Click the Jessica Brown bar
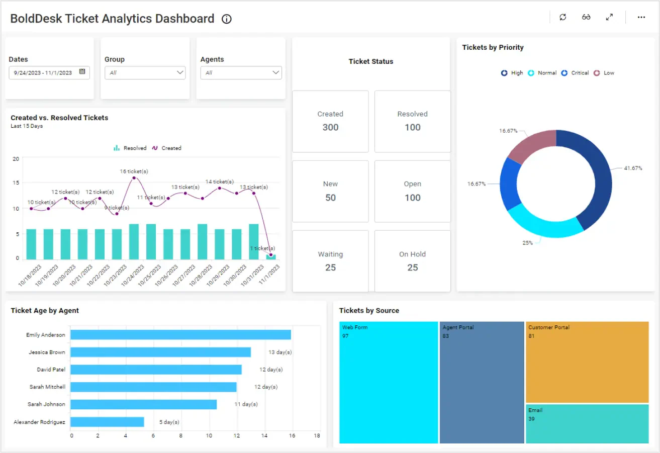660x453 pixels. click(x=160, y=352)
